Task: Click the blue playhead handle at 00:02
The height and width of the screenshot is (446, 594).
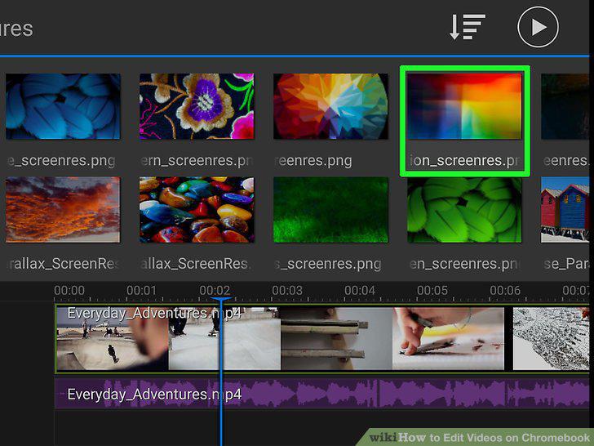Action: click(221, 300)
